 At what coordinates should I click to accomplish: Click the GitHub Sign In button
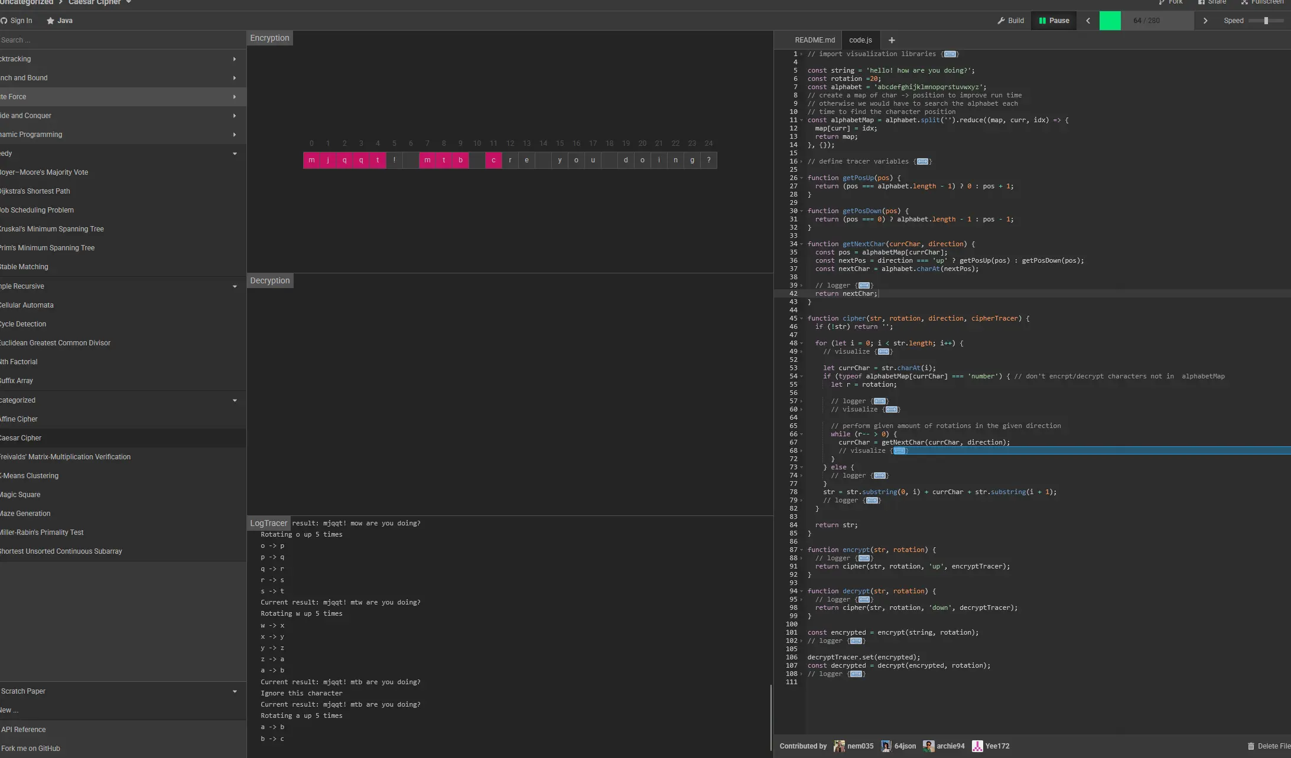[x=17, y=21]
